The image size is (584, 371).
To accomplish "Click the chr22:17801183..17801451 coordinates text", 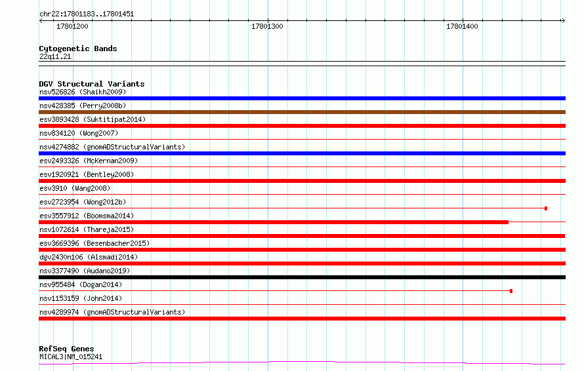I will pos(87,14).
